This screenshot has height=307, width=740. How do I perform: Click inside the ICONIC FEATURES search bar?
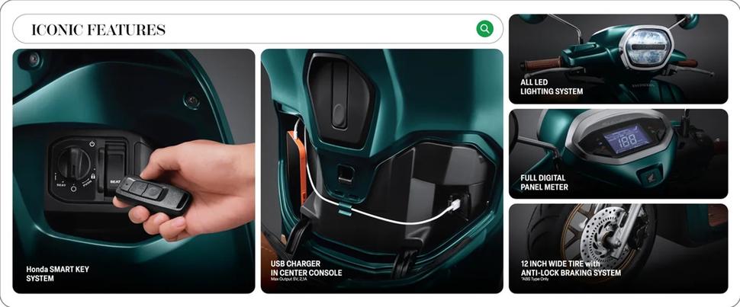(x=258, y=29)
